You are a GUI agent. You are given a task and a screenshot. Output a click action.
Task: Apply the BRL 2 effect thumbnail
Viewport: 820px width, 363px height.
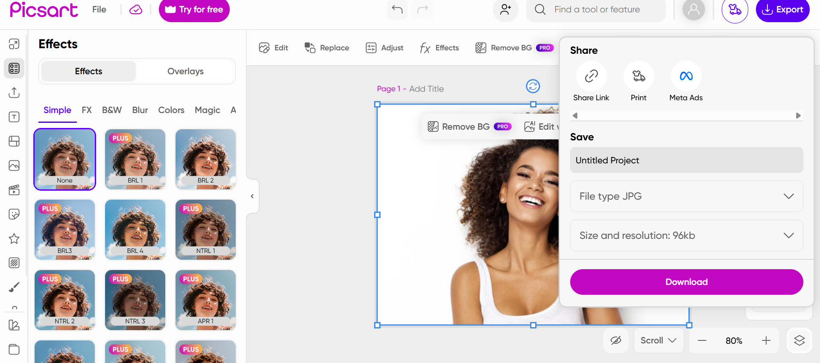coord(205,159)
